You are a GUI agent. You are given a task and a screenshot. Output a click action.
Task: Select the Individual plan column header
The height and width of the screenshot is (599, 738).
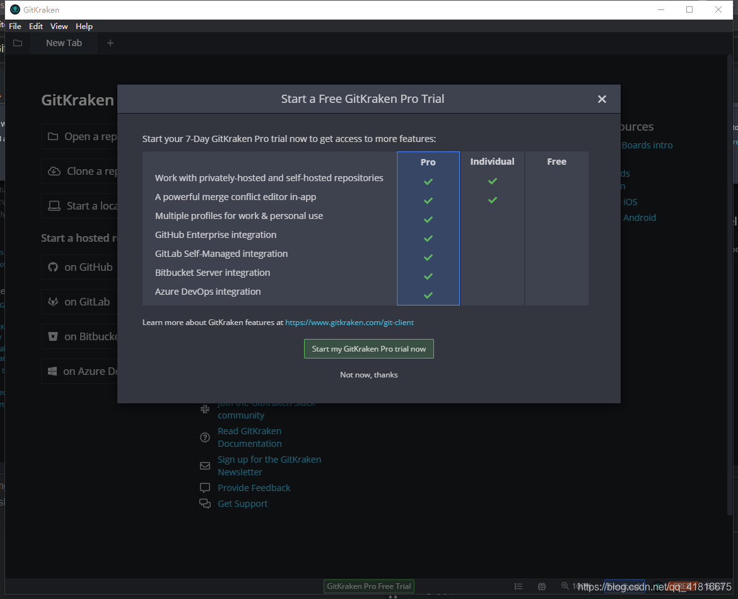492,162
